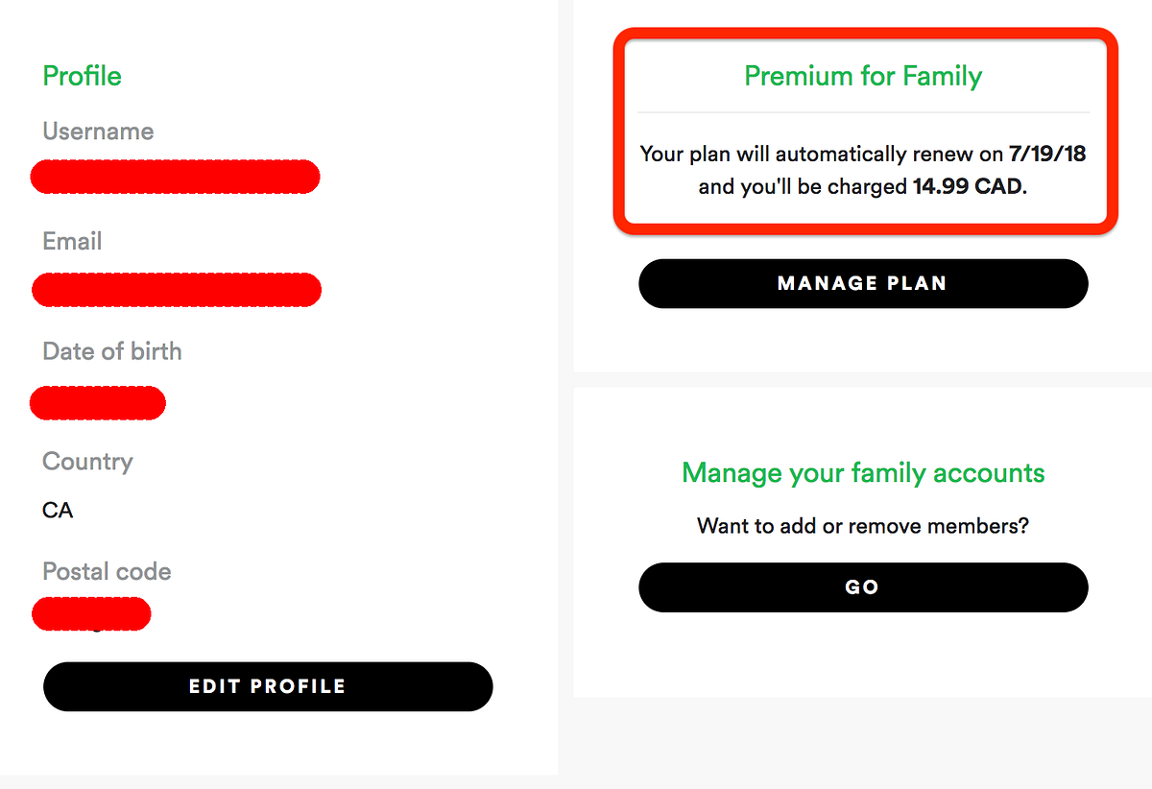This screenshot has height=789, width=1152.
Task: Select the Country value CA
Action: pyautogui.click(x=56, y=510)
